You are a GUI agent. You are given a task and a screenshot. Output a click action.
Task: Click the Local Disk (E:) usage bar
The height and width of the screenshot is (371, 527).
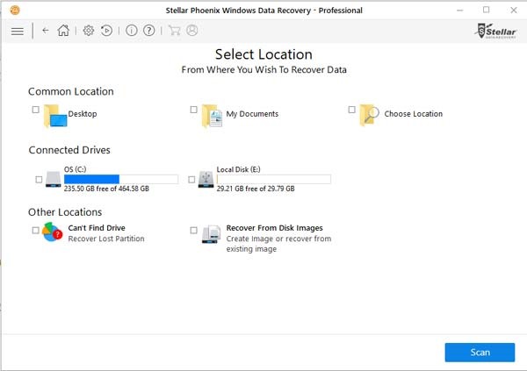[x=273, y=179]
